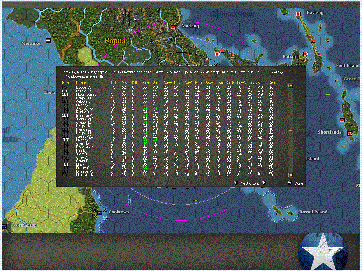Sort pilots by Defn column header
The image size is (362, 271).
point(272,83)
